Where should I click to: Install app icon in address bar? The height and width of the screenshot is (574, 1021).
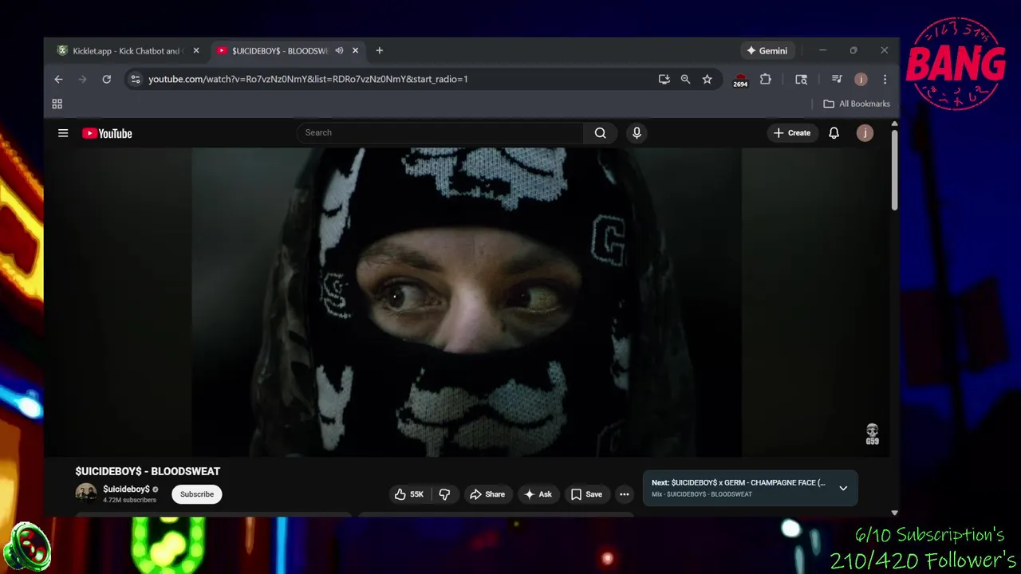[664, 79]
